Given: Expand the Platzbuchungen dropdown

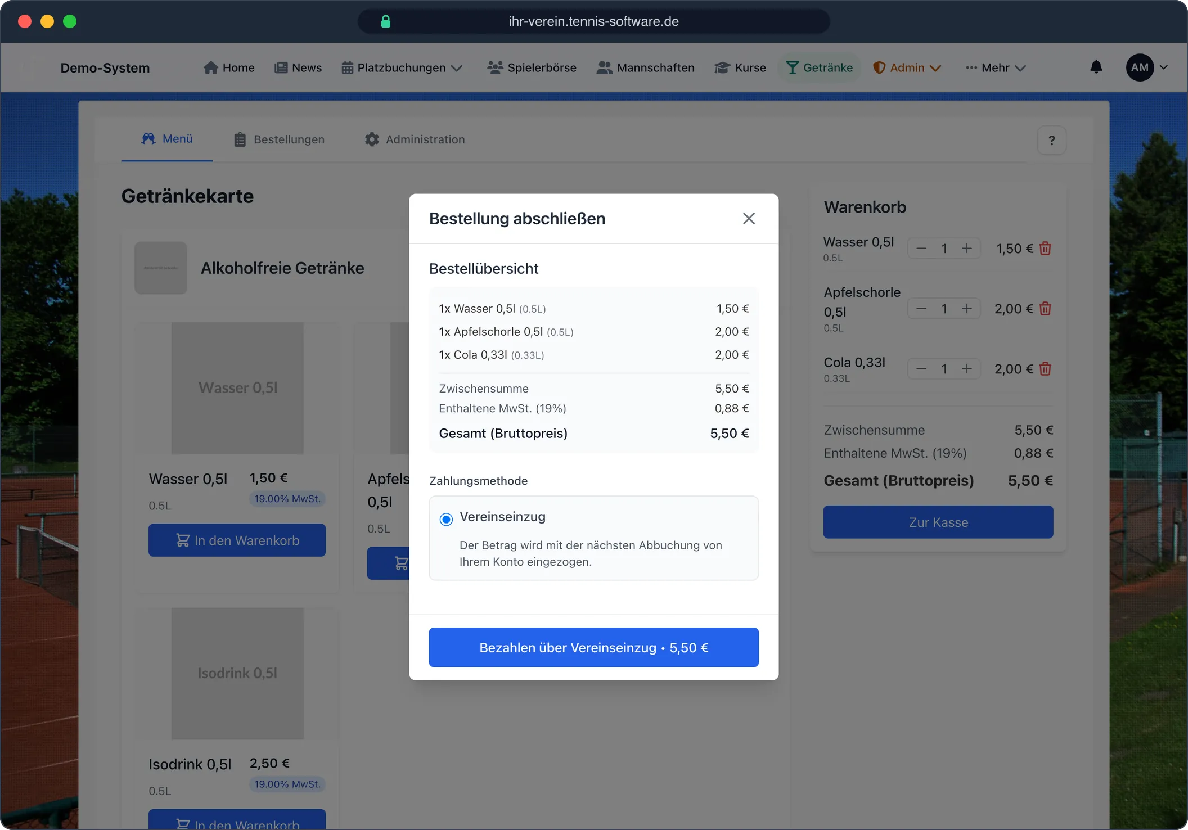Looking at the screenshot, I should point(402,67).
